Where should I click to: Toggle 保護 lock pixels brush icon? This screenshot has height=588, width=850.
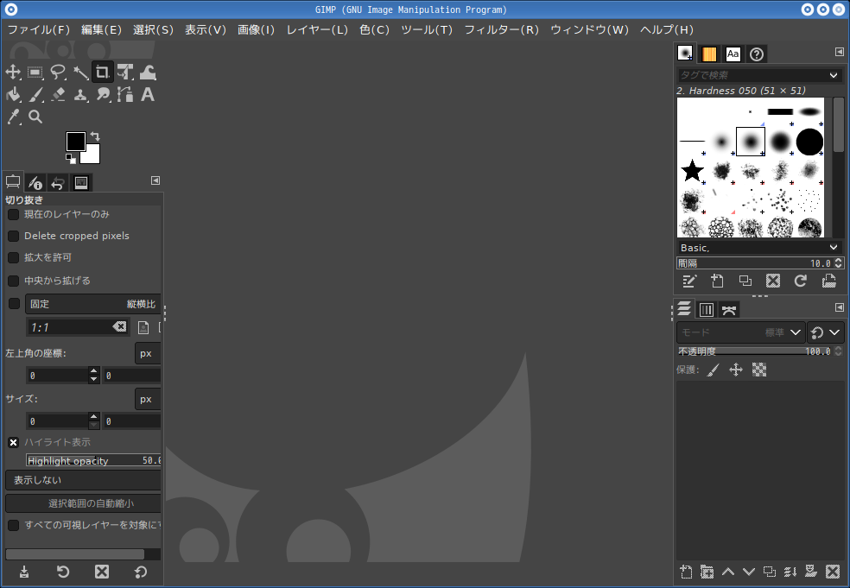[714, 370]
